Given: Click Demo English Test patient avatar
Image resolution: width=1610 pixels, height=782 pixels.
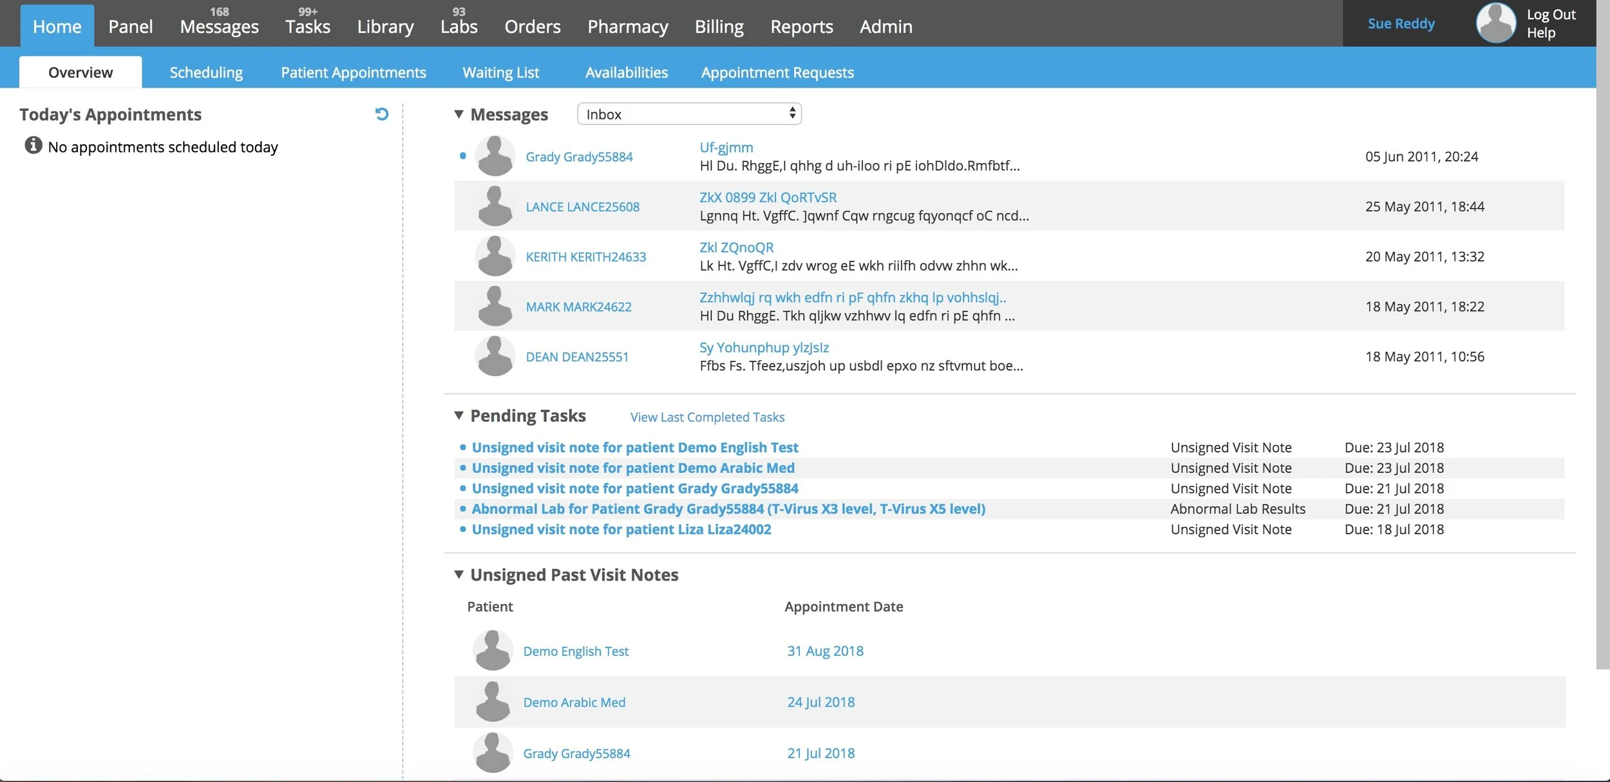Looking at the screenshot, I should pos(493,651).
